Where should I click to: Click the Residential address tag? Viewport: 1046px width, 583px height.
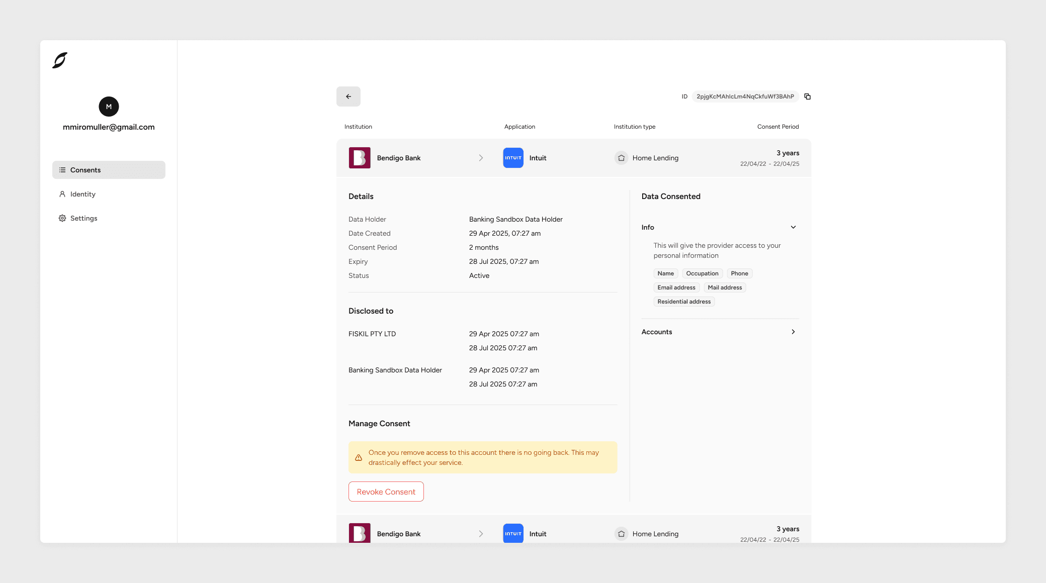(x=684, y=302)
